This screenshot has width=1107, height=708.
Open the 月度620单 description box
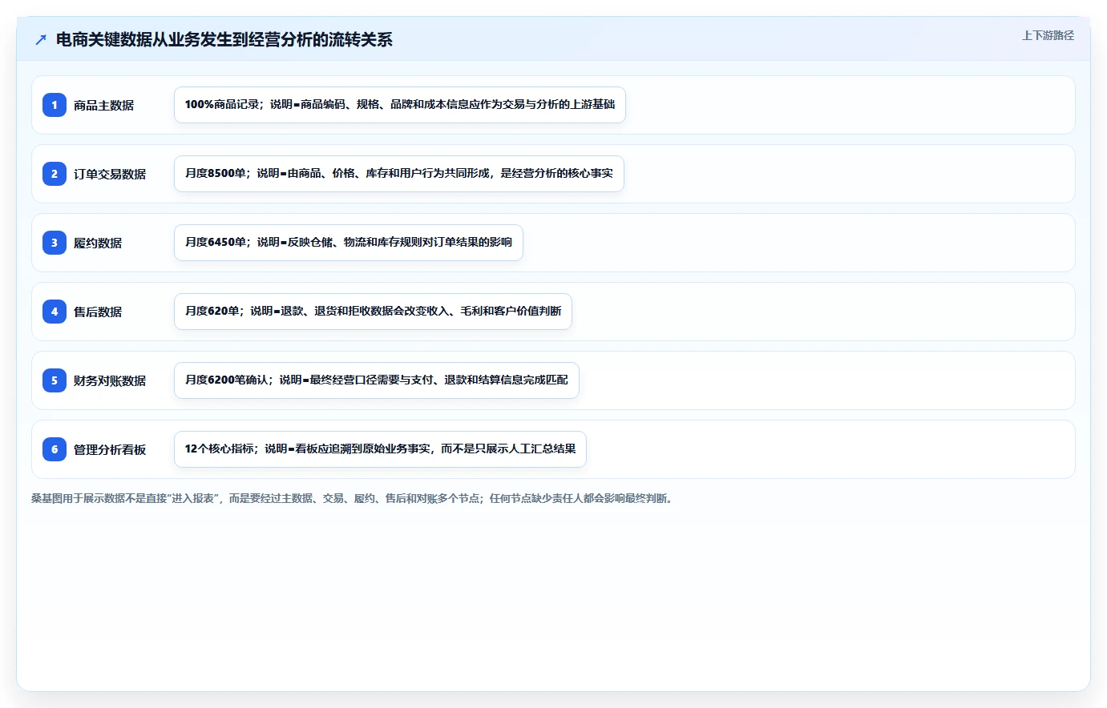[373, 312]
